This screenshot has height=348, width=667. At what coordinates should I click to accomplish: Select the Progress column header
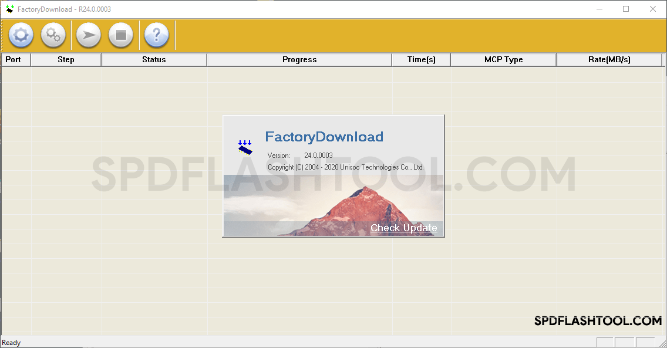[299, 59]
